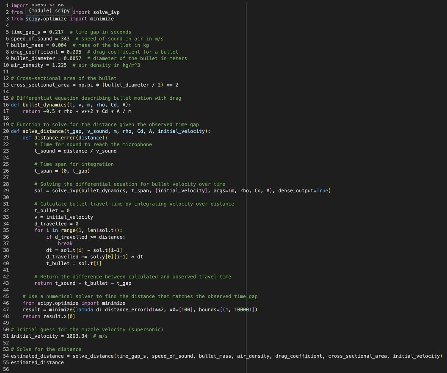Click comment 'Cross-sectional area of the bullet'

tap(64, 78)
